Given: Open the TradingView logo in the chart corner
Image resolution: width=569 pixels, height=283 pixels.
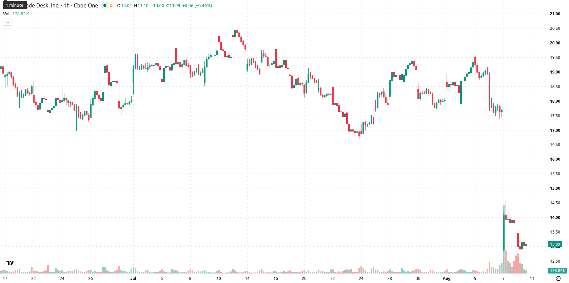Looking at the screenshot, I should pos(10,263).
